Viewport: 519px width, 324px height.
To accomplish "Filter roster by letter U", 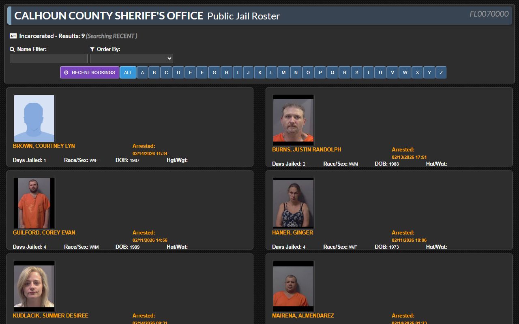I will click(380, 72).
